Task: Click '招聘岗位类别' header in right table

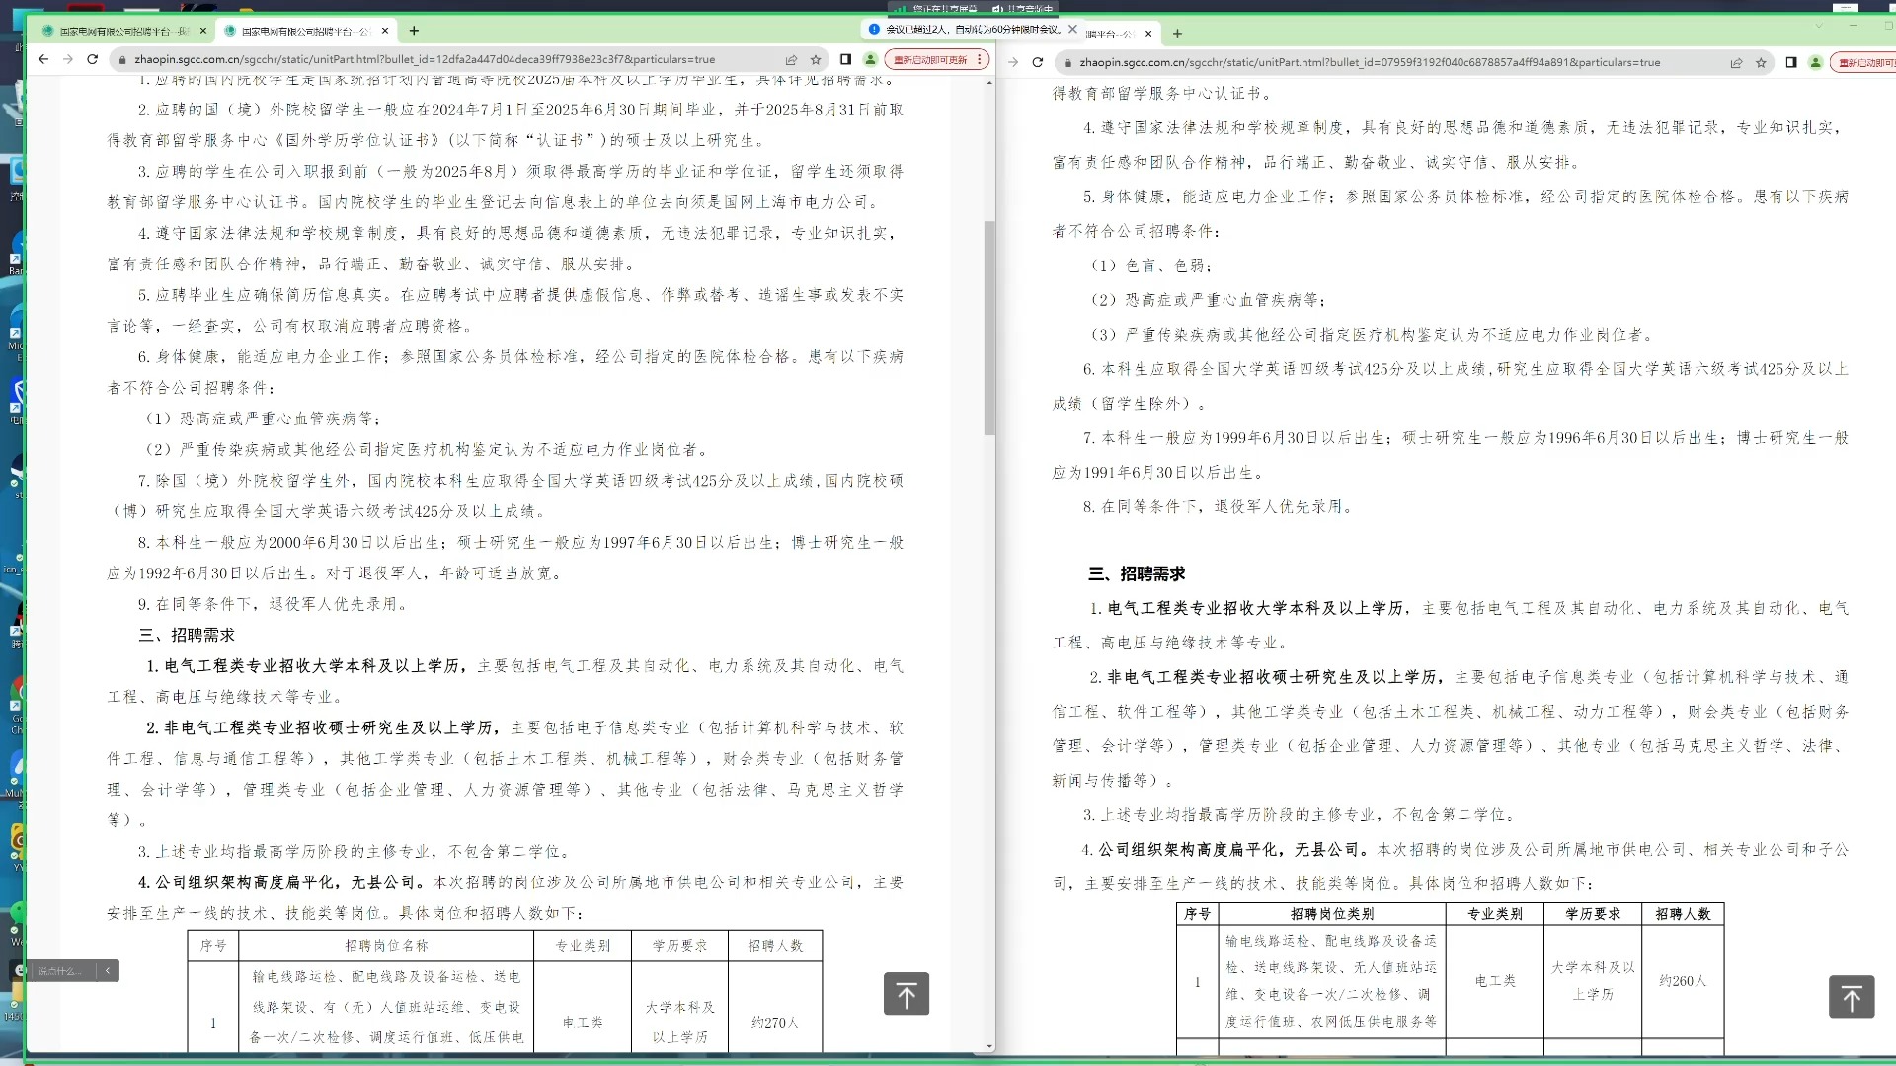Action: click(1332, 914)
